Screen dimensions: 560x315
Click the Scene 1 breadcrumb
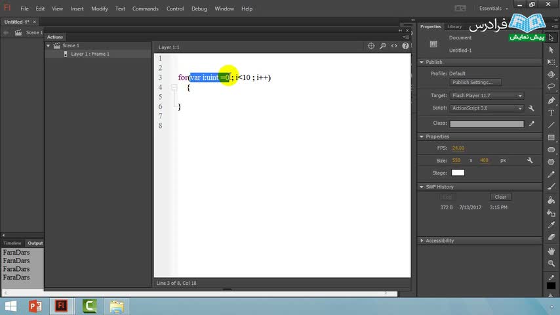[34, 33]
